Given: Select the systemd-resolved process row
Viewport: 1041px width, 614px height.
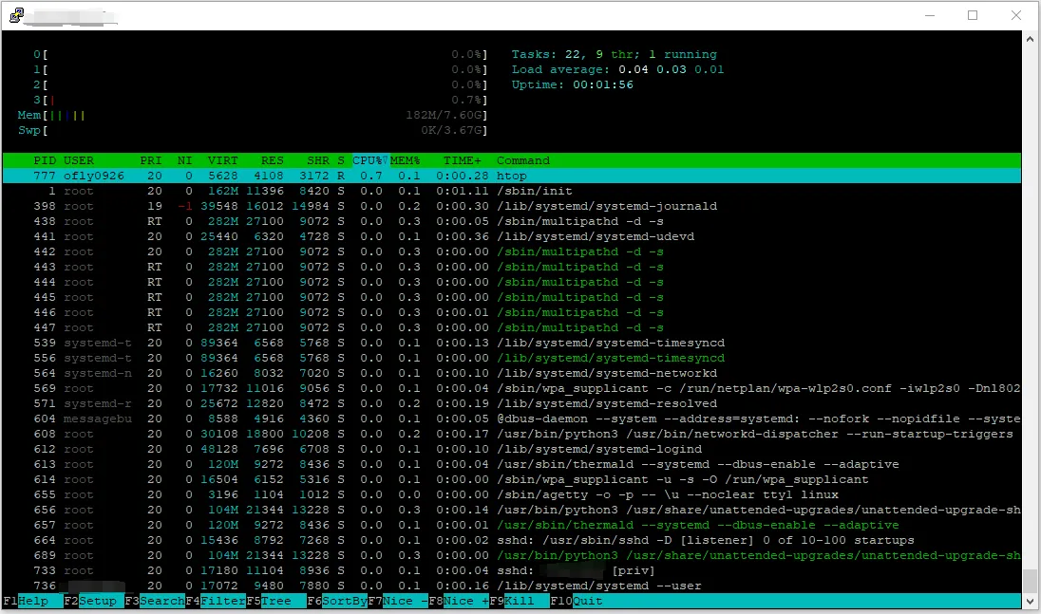Looking at the screenshot, I should tap(512, 404).
